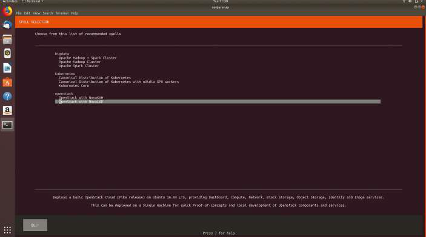Open the Terminal app menu dropdown
This screenshot has width=426, height=237.
pos(33,1)
